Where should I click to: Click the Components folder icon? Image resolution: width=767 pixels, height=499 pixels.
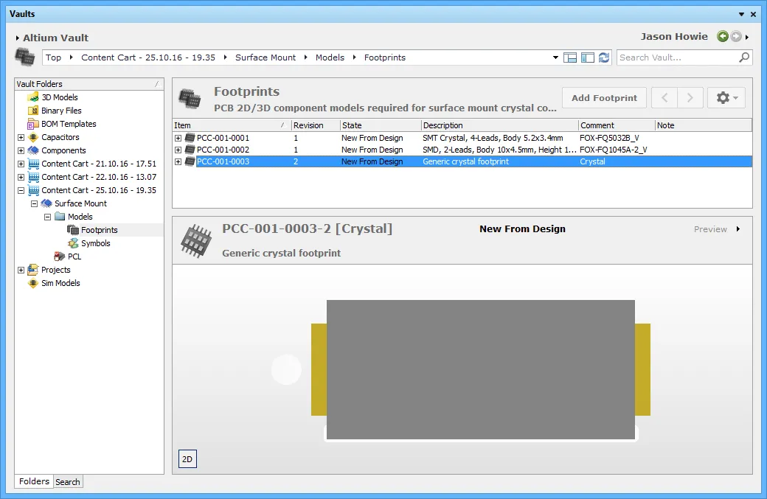pos(33,150)
